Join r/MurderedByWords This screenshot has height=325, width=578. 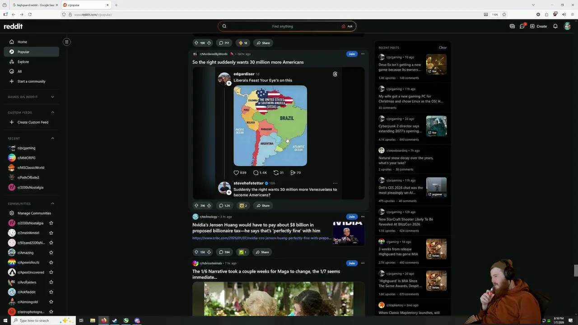(x=352, y=54)
